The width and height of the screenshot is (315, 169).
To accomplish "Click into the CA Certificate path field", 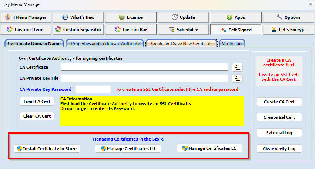I will pos(144,67).
